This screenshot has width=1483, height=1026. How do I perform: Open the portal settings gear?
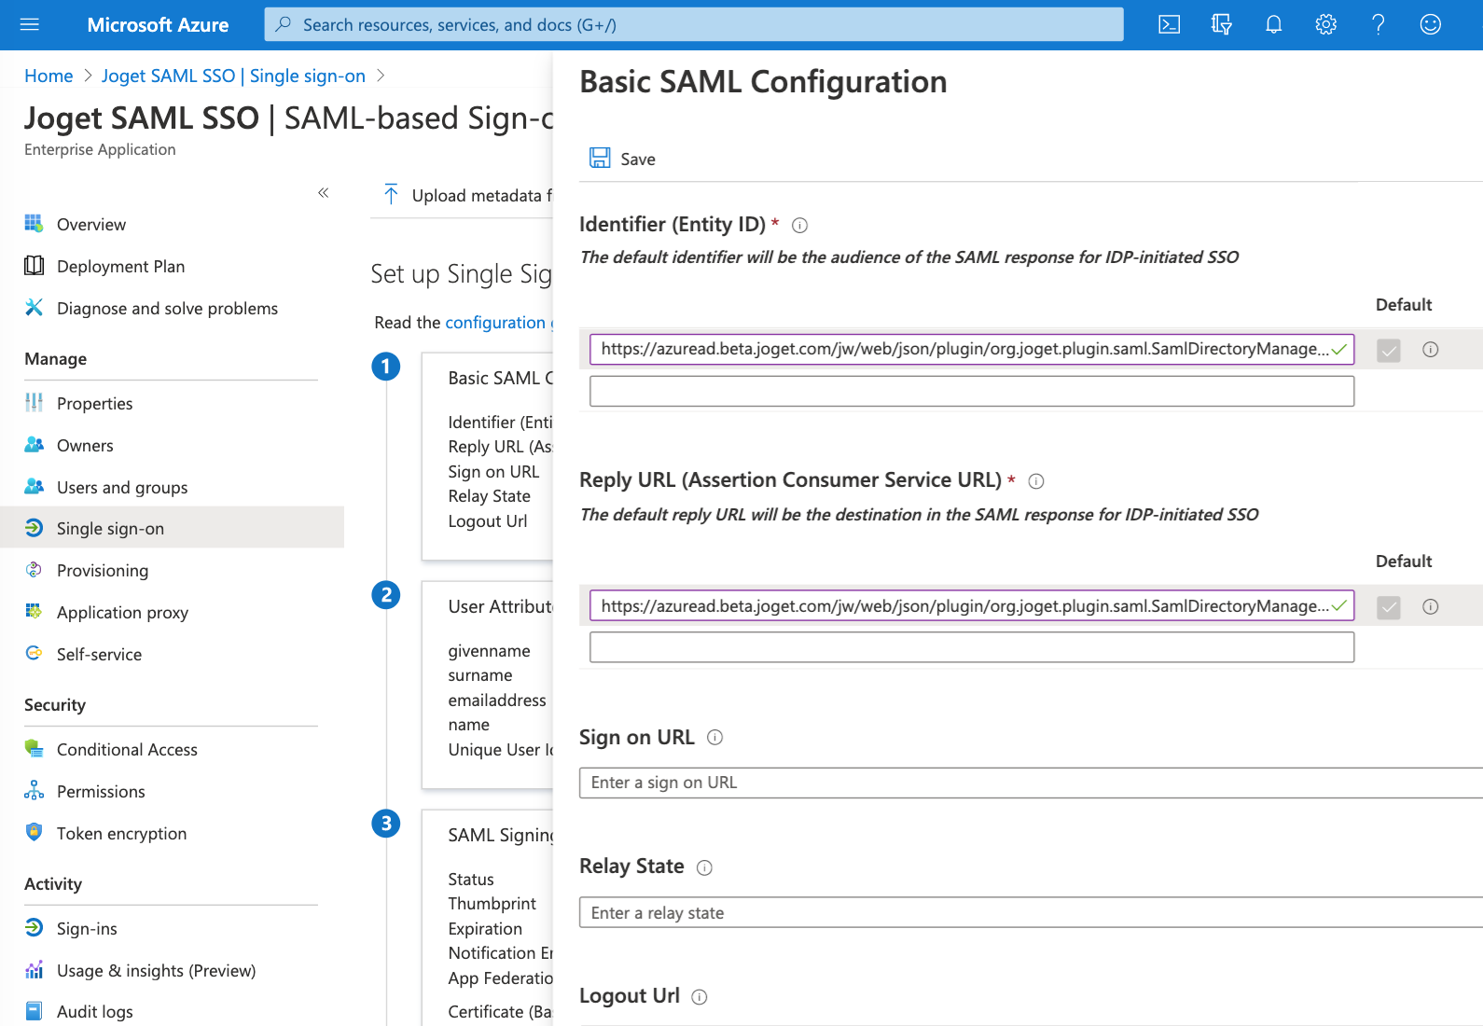coord(1325,25)
